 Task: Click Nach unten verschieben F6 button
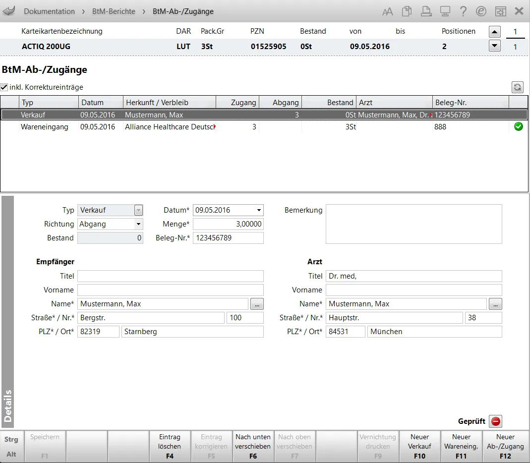(x=253, y=446)
